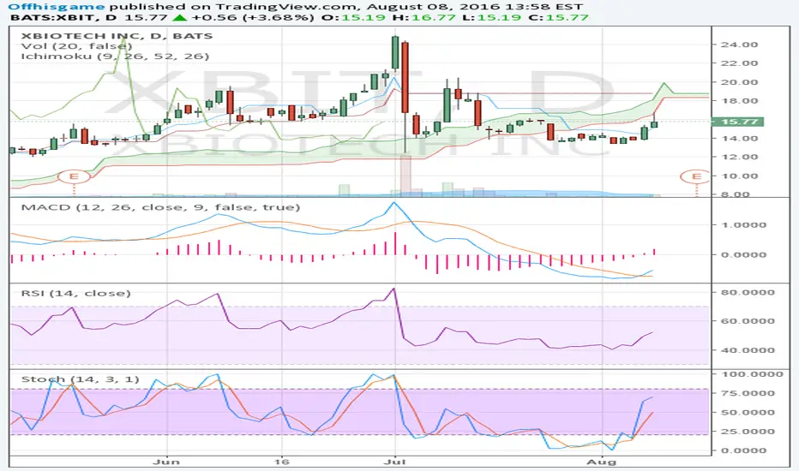Click the RSI 40.0000 axis label
This screenshot has width=799, height=471.
tap(747, 350)
